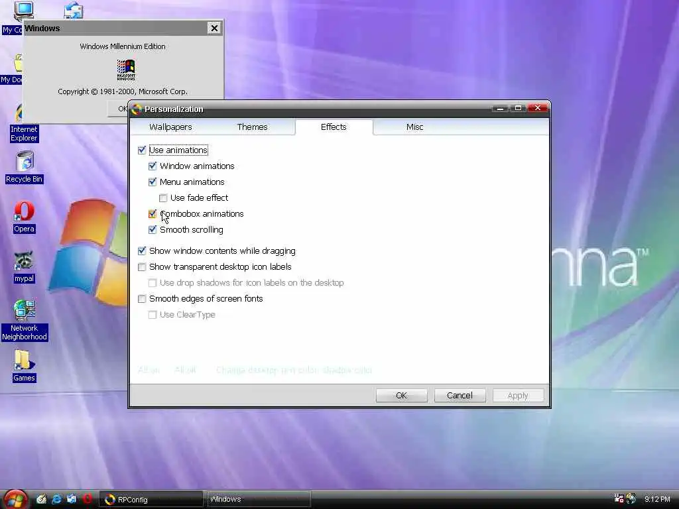The height and width of the screenshot is (509, 679).
Task: Open Network Neighborhood desktop icon
Action: pos(25,320)
